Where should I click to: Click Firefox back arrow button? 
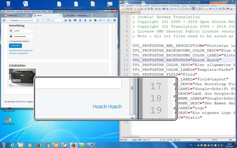tap(4, 20)
